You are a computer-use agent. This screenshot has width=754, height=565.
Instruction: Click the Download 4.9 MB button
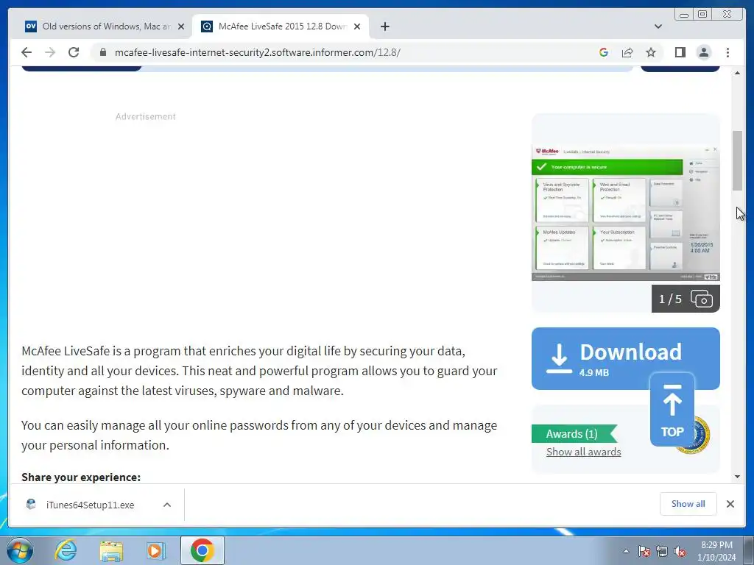[626, 358]
